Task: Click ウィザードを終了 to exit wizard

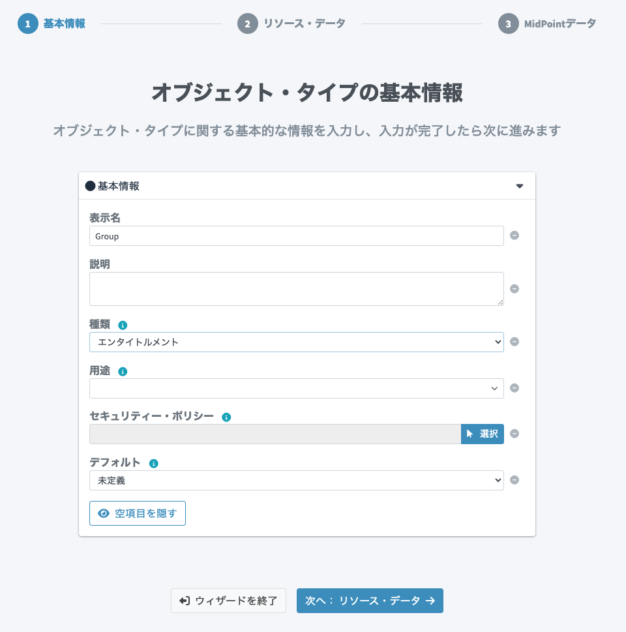Action: pyautogui.click(x=228, y=601)
